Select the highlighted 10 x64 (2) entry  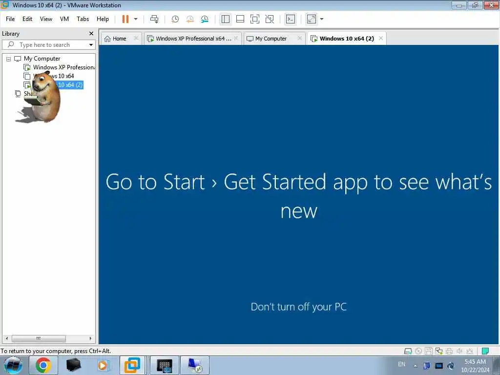click(x=70, y=85)
